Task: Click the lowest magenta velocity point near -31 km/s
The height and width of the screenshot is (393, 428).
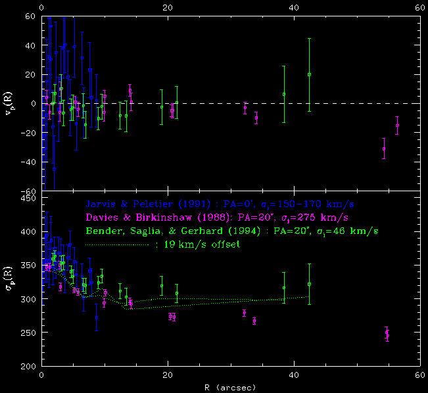Action: point(384,149)
